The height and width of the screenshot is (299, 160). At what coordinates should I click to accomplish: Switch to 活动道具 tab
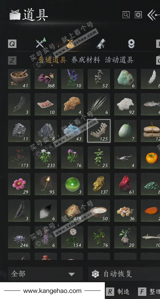119,60
